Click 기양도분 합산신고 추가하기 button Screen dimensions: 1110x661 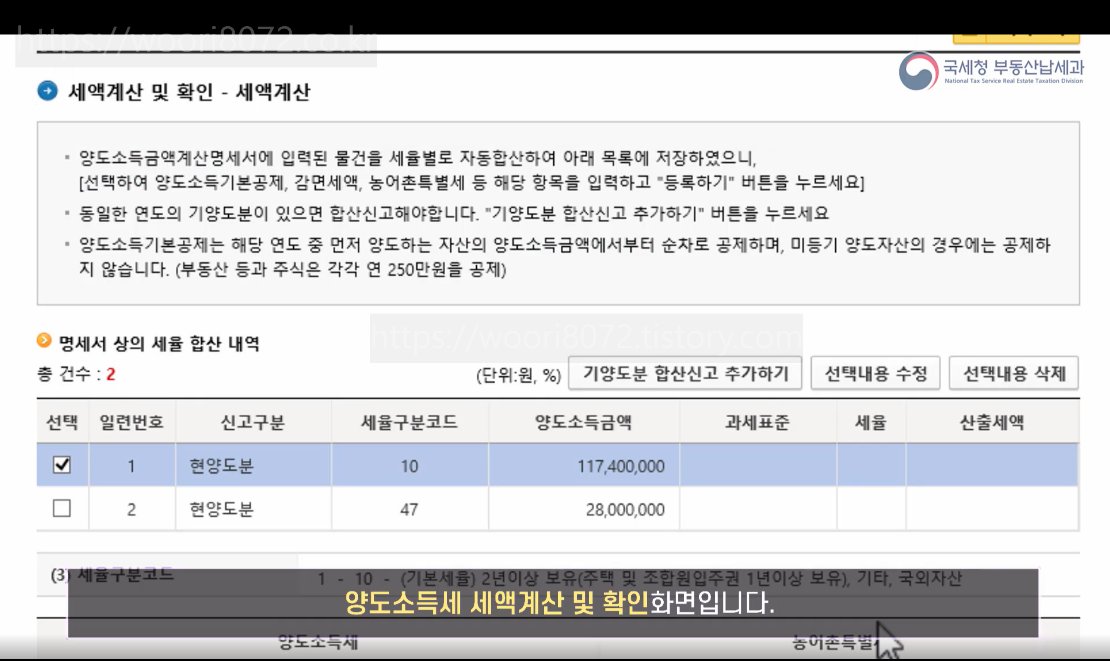point(684,373)
